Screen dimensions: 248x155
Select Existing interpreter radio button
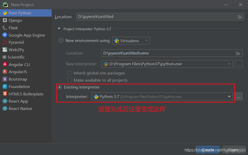click(60, 87)
